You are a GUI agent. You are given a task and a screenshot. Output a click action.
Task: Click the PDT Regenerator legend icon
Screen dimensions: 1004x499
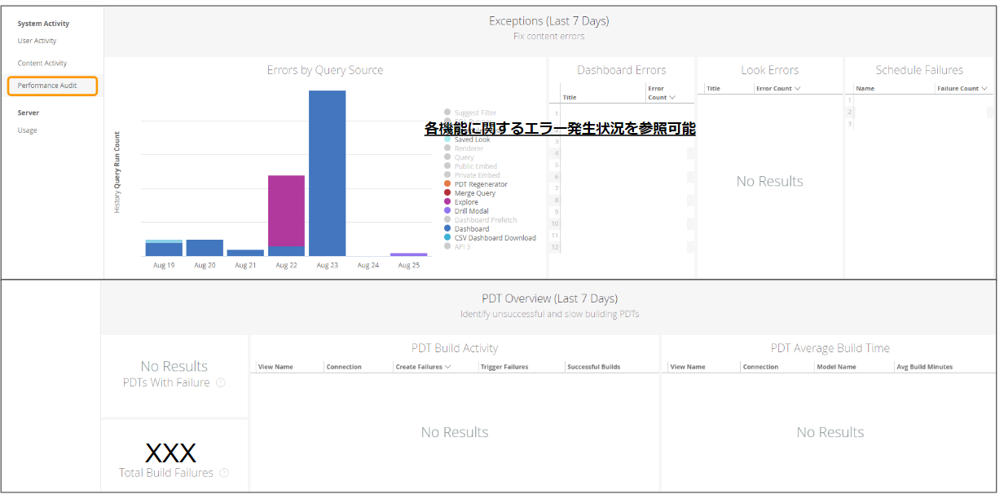pos(447,183)
